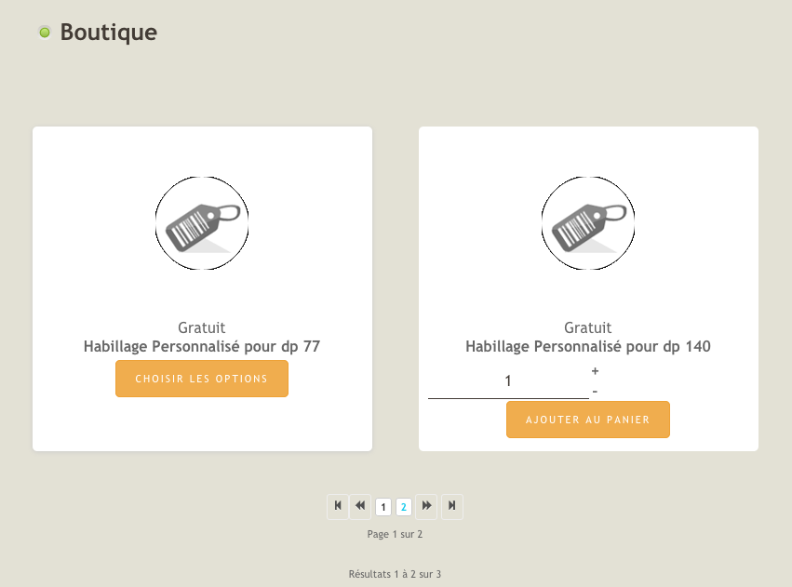Go to the next results page
Viewport: 792px width, 587px height.
tap(426, 506)
